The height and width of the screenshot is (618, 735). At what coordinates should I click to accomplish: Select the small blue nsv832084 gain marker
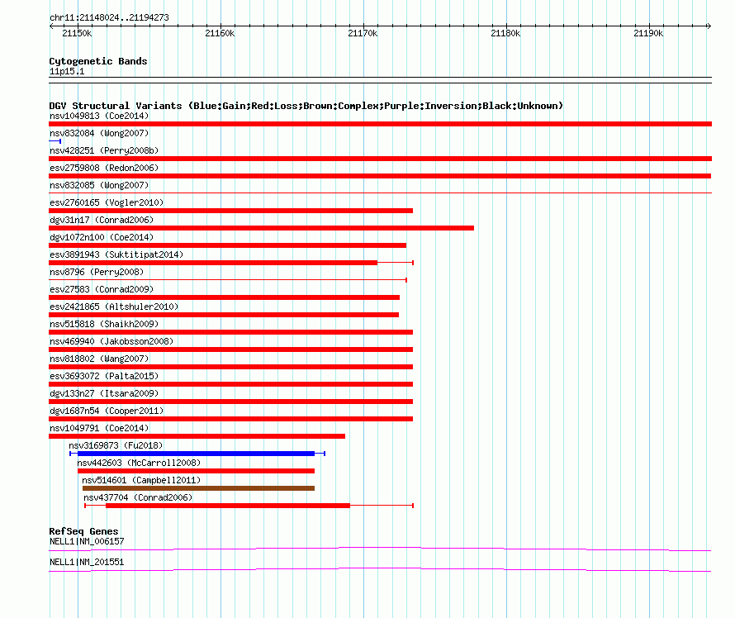[x=55, y=141]
